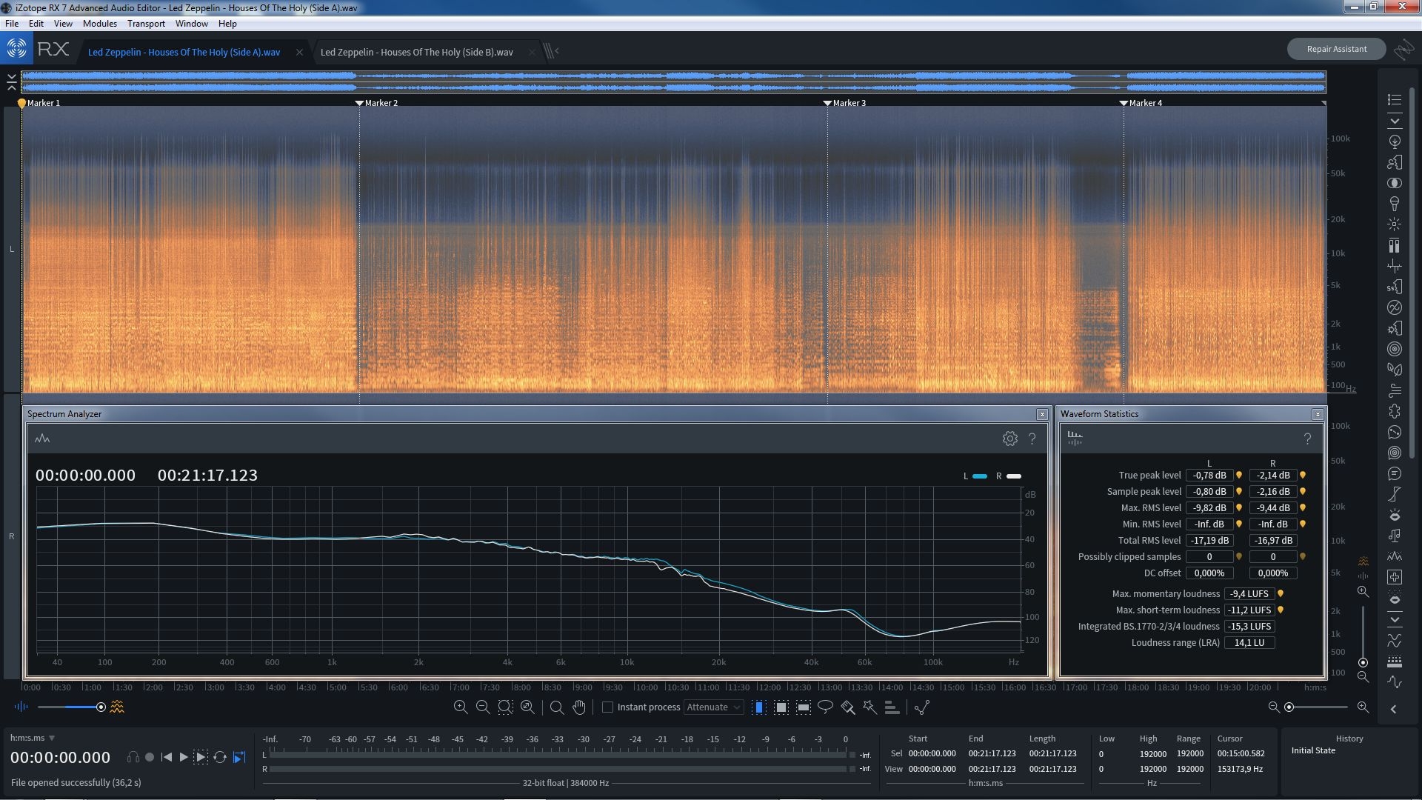Adjust the horizontal time zoom slider

click(1317, 707)
